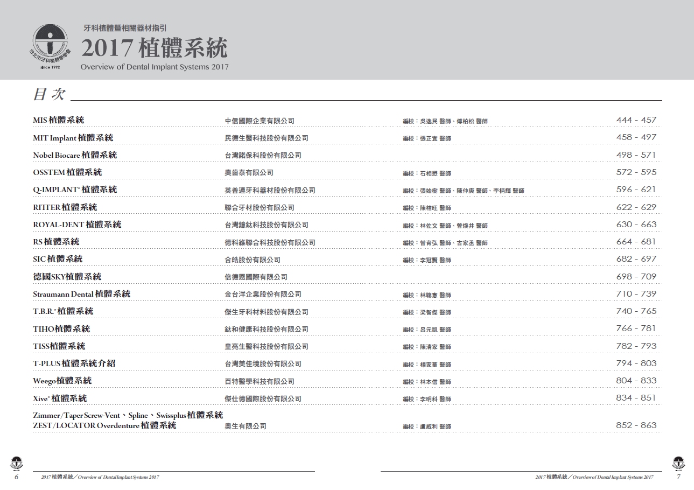Open the 'Nobel Biocare 植體系統' entry
This screenshot has width=694, height=490.
click(x=75, y=155)
